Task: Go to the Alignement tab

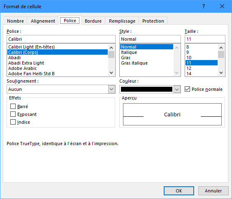Action: tap(43, 21)
